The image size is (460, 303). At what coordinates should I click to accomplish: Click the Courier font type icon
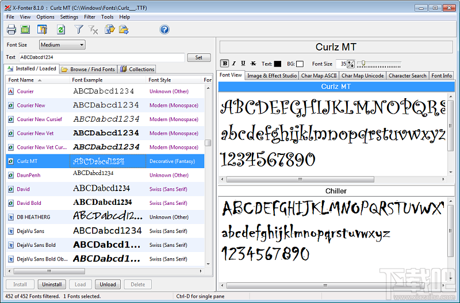tap(11, 91)
